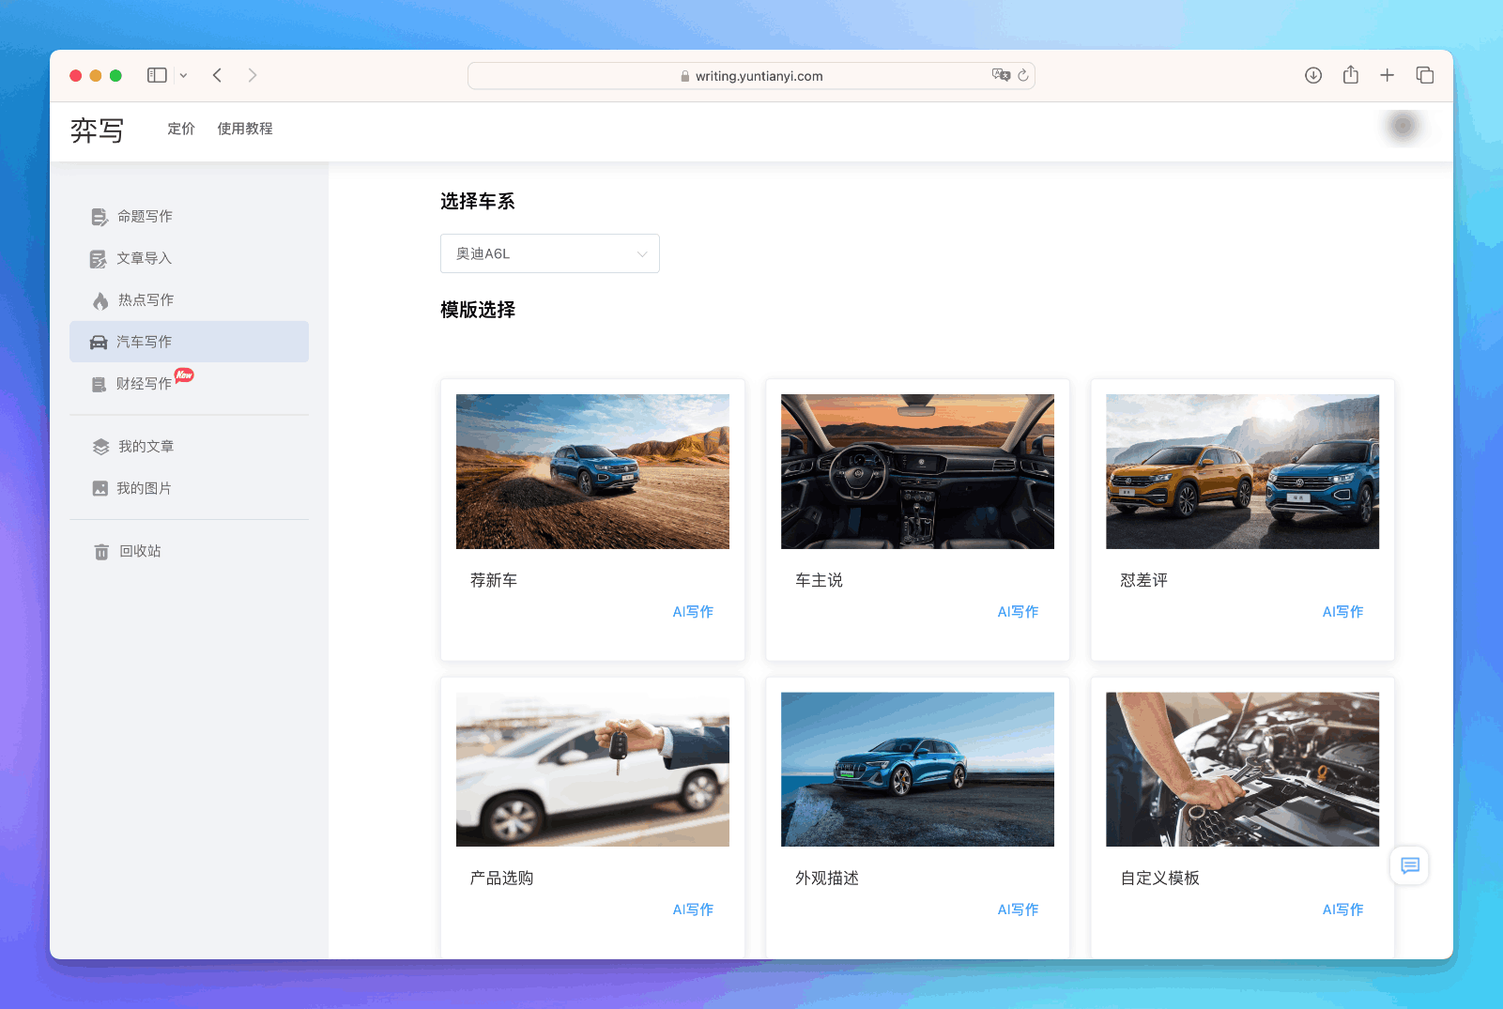Viewport: 1503px width, 1009px height.
Task: Click the 弈写 logo
Action: tap(97, 130)
